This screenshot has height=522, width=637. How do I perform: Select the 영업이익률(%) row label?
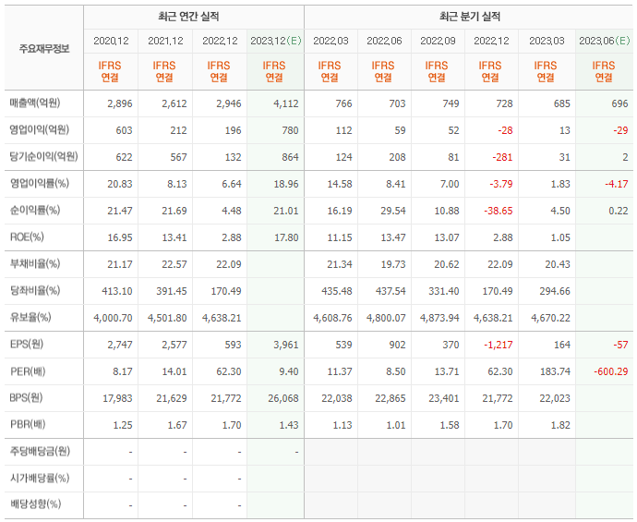click(x=40, y=184)
